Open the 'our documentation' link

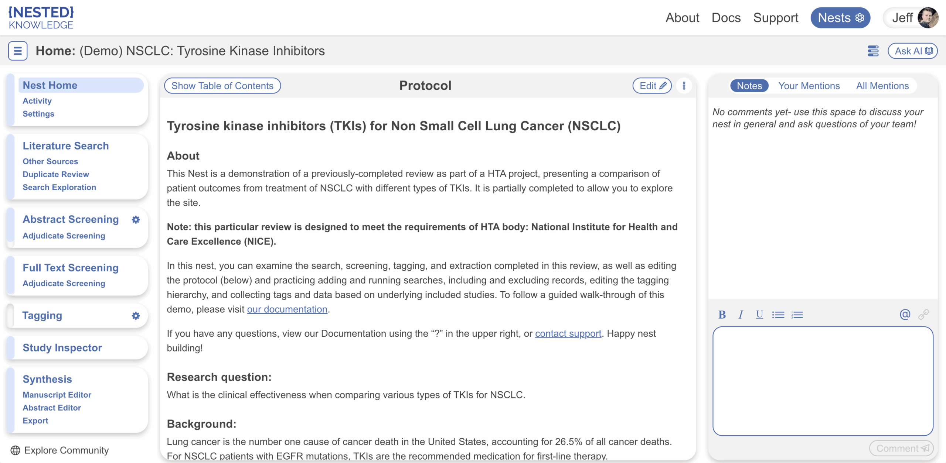pos(287,309)
